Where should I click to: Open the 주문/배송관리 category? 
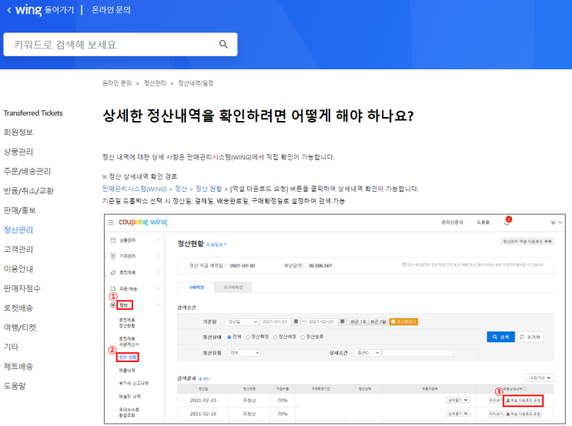coord(27,171)
